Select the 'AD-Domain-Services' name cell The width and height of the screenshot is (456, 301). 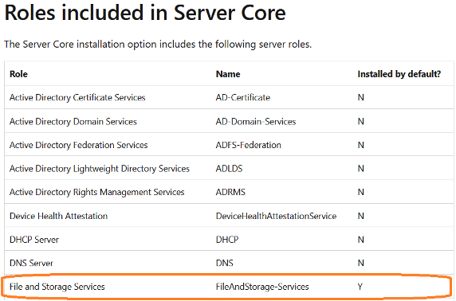click(x=256, y=122)
